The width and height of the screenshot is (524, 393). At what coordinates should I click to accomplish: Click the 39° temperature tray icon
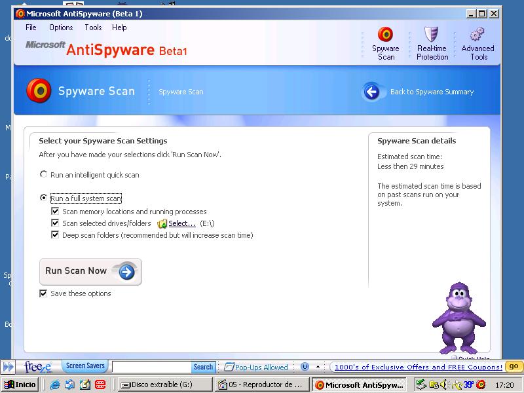468,385
